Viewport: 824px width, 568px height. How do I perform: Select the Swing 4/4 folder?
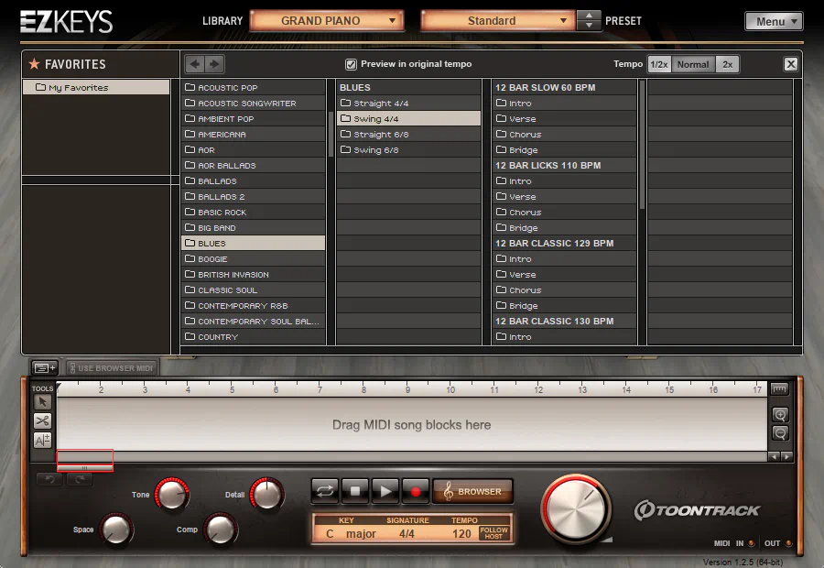[x=408, y=118]
